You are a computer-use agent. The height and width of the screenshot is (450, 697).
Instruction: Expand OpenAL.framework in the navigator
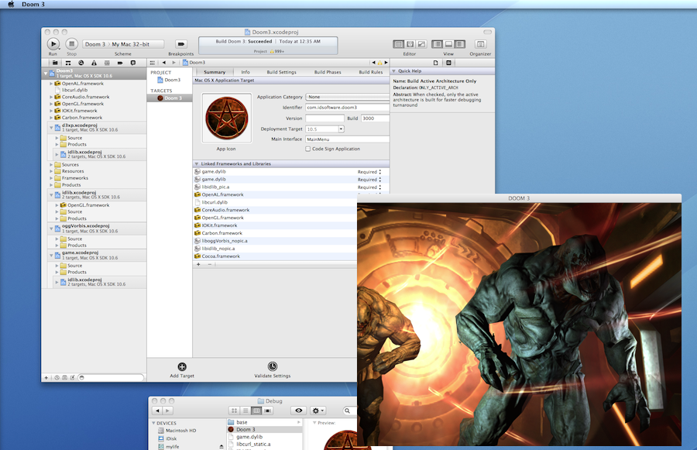pyautogui.click(x=51, y=84)
